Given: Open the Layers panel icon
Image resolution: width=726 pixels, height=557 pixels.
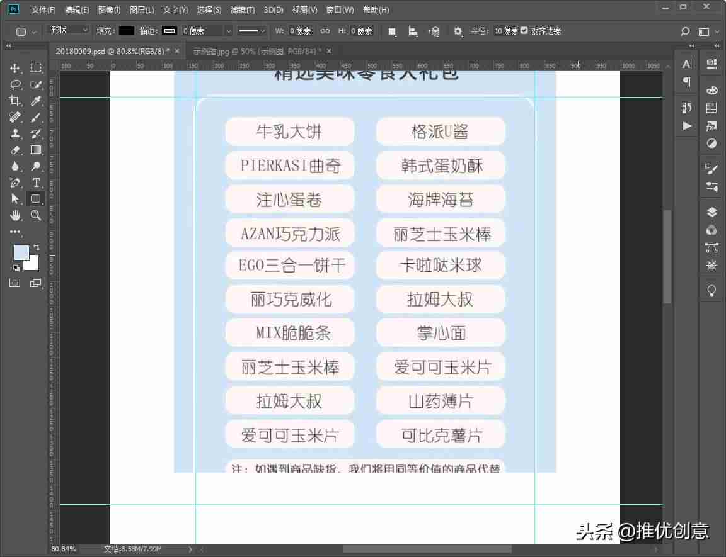Looking at the screenshot, I should (712, 211).
